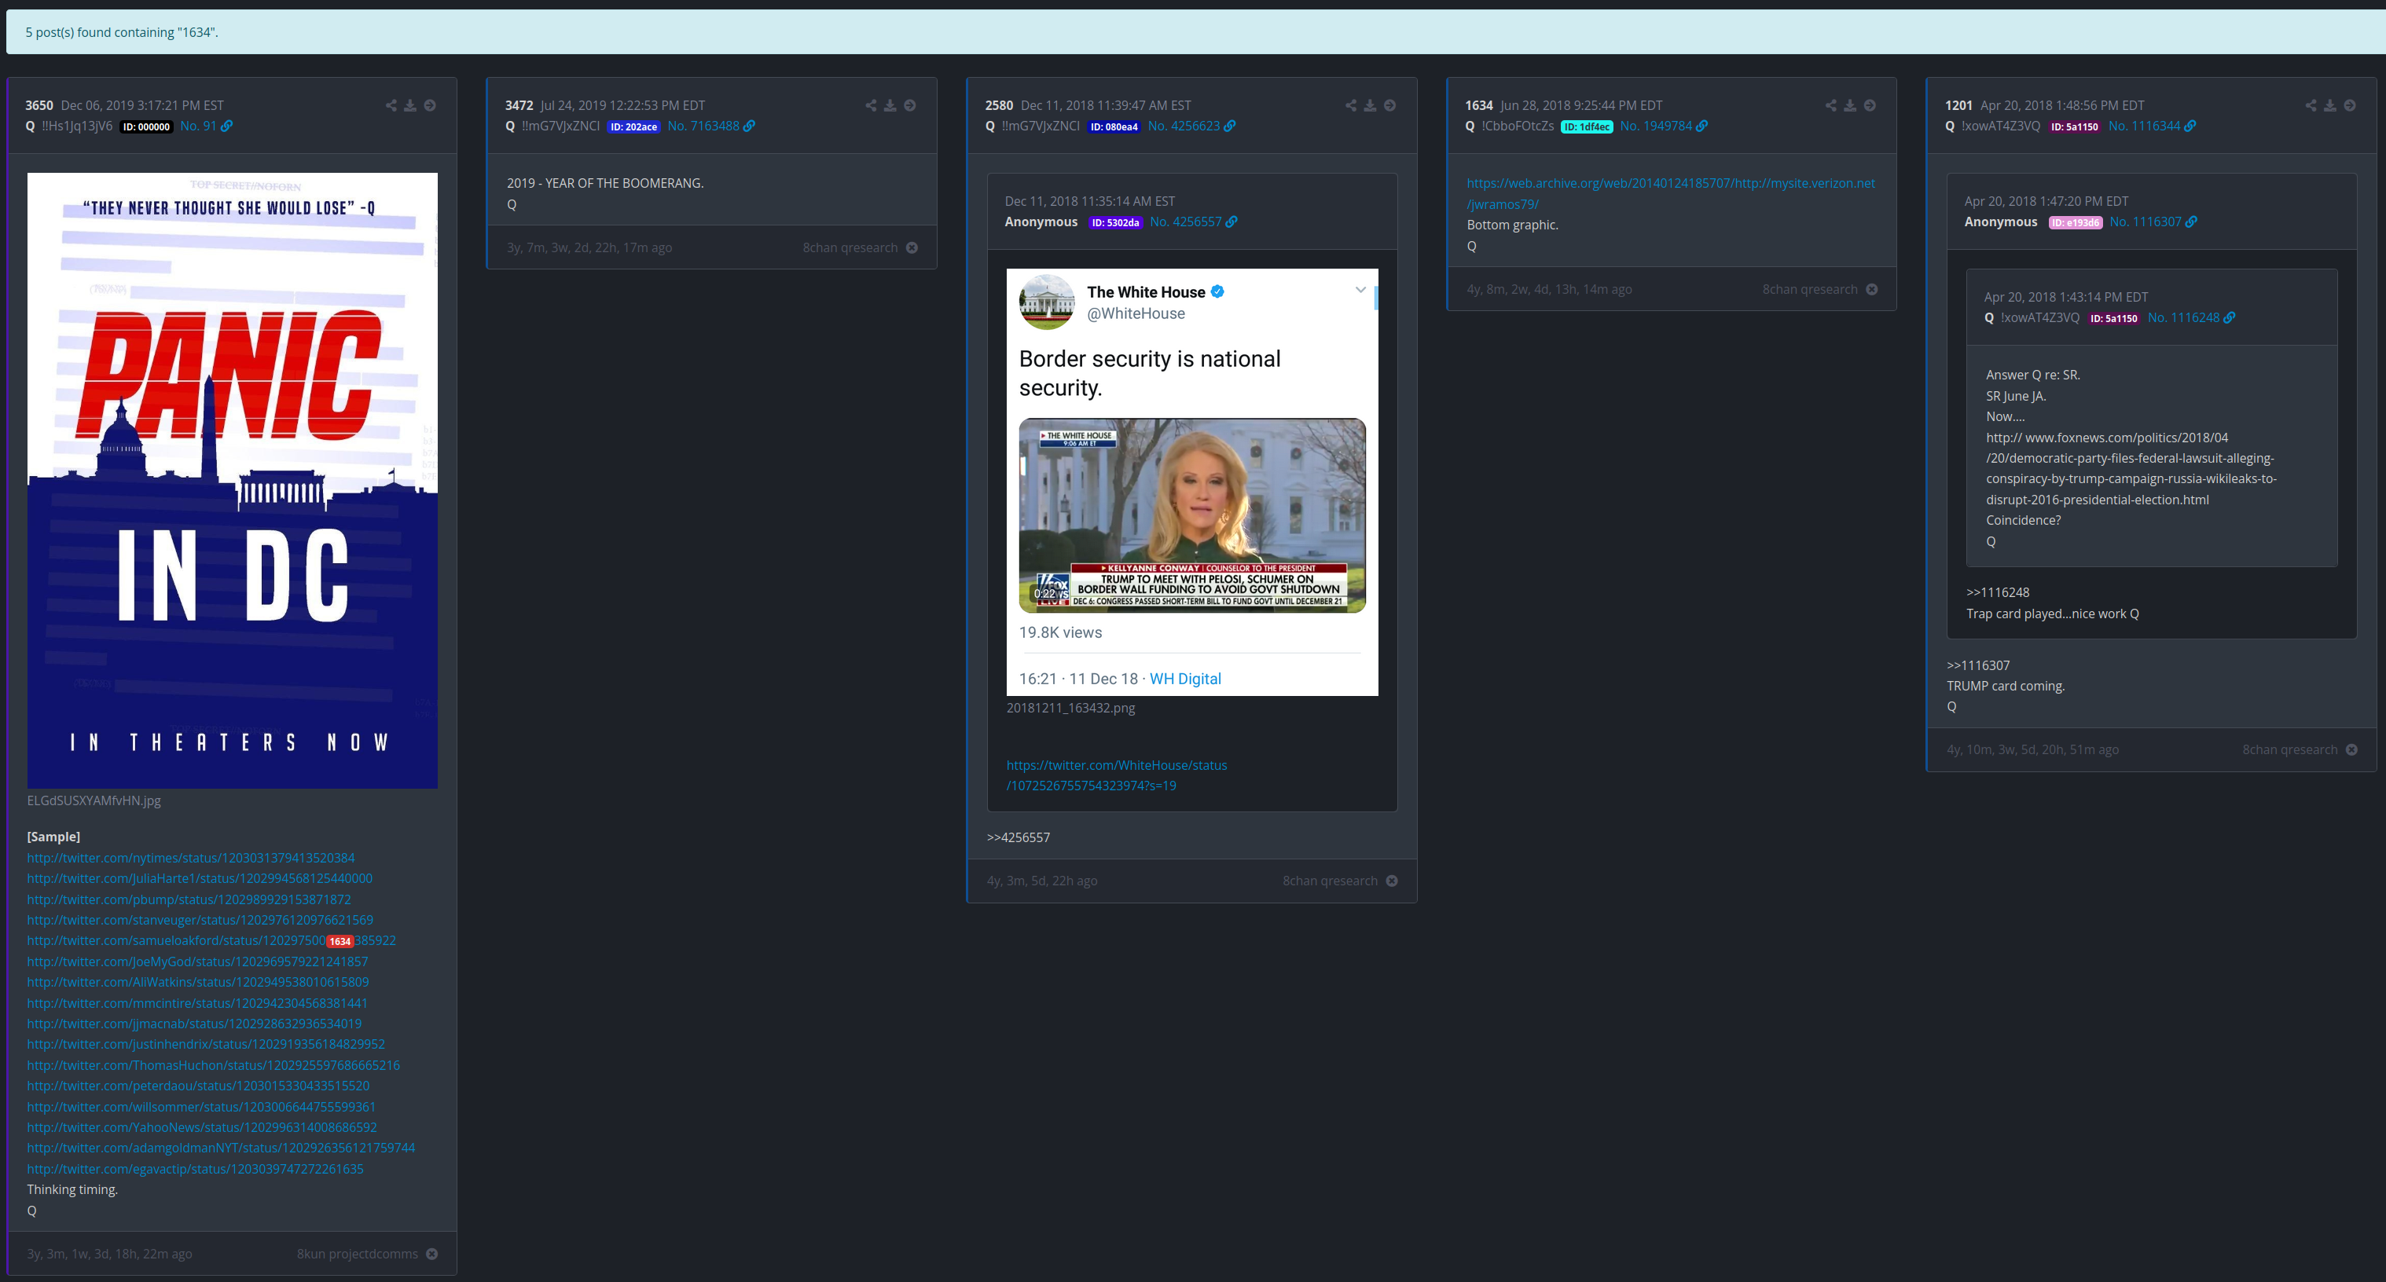Open egavactip twitter status link
Screen dimensions: 2386x1282
coord(195,1169)
